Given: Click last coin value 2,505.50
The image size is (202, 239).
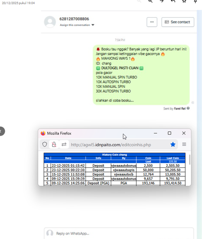Looking at the screenshot, I should point(173,165).
